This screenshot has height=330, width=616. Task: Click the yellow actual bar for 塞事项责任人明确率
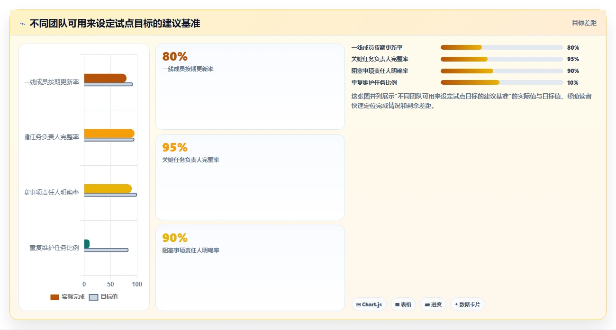tap(108, 188)
